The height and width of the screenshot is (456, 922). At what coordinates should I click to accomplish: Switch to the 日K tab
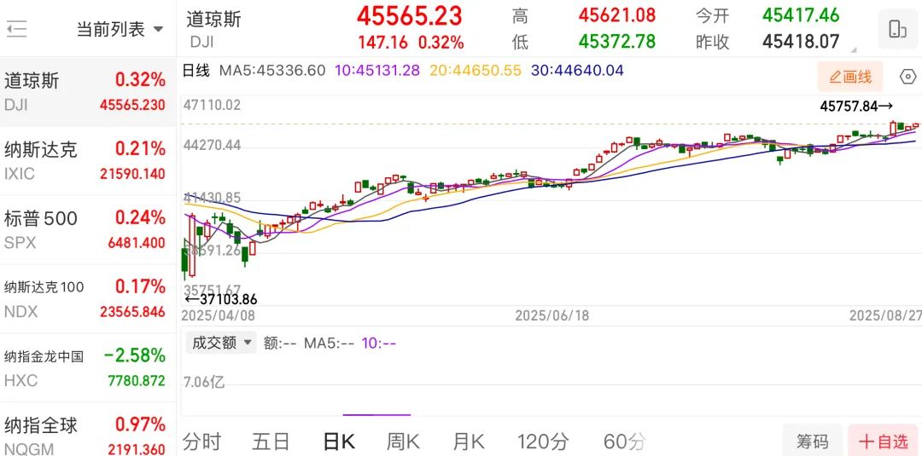click(x=339, y=441)
